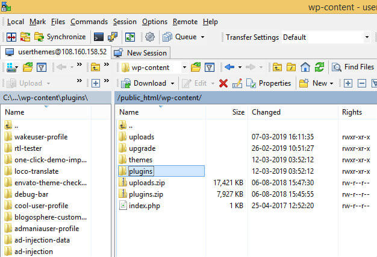The image size is (377, 257).
Task: Click remote root directory icon
Action: tap(291, 67)
